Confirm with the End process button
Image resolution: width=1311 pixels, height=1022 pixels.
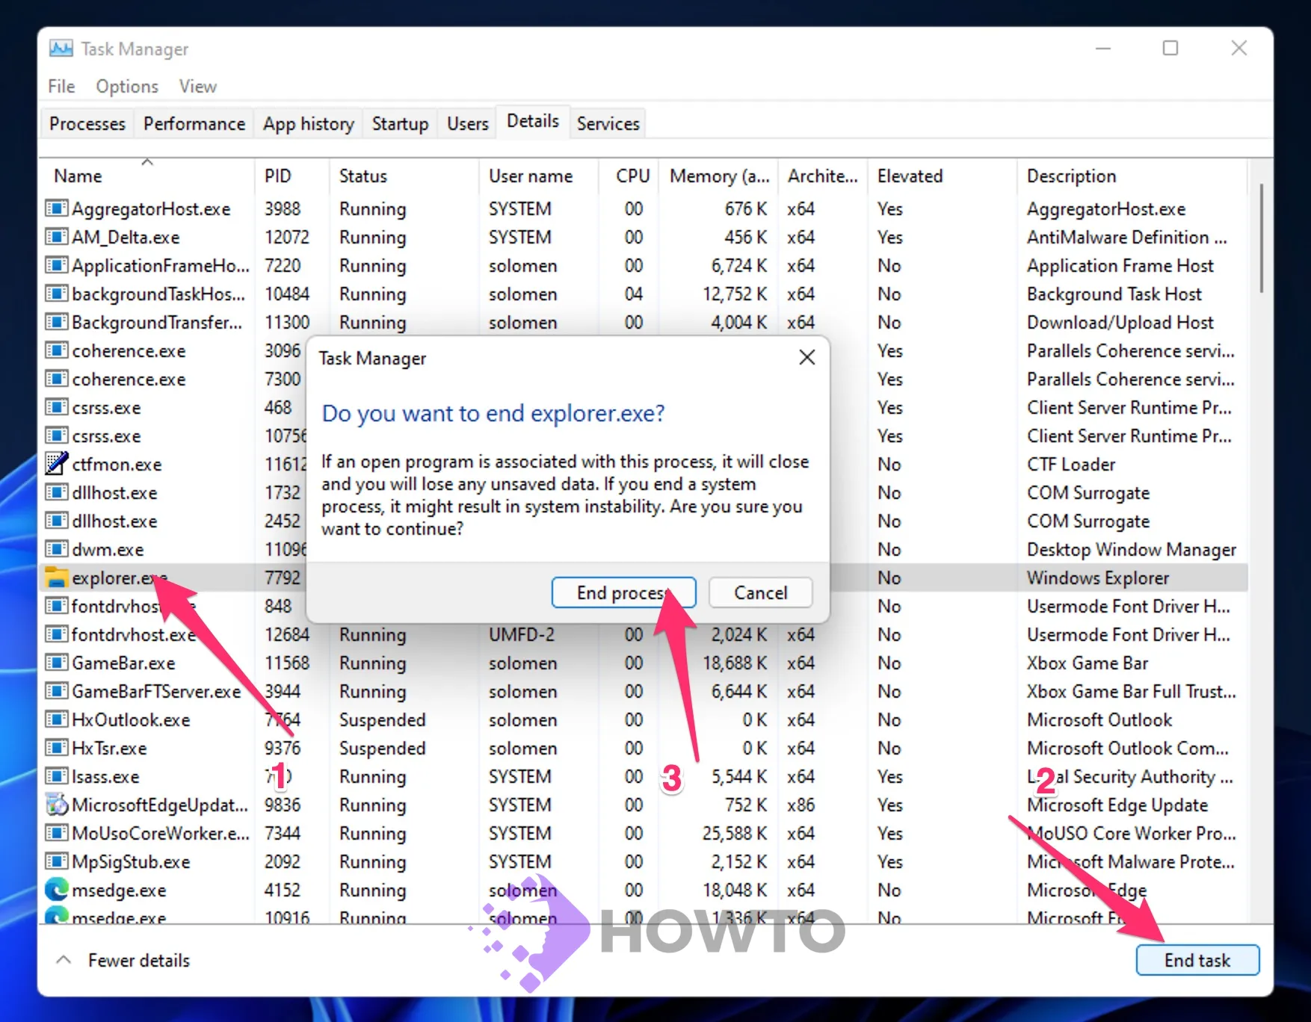pos(623,592)
